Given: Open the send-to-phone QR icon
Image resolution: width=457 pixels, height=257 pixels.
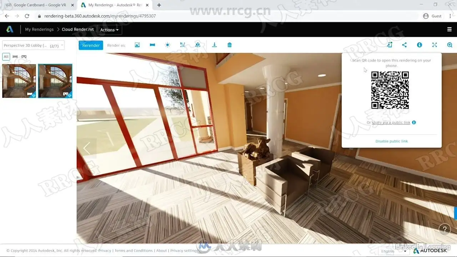Looking at the screenshot, I should pos(390,45).
